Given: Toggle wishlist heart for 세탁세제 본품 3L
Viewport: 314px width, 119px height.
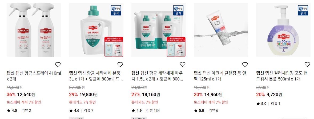Looking at the screenshot, I should coord(120,65).
